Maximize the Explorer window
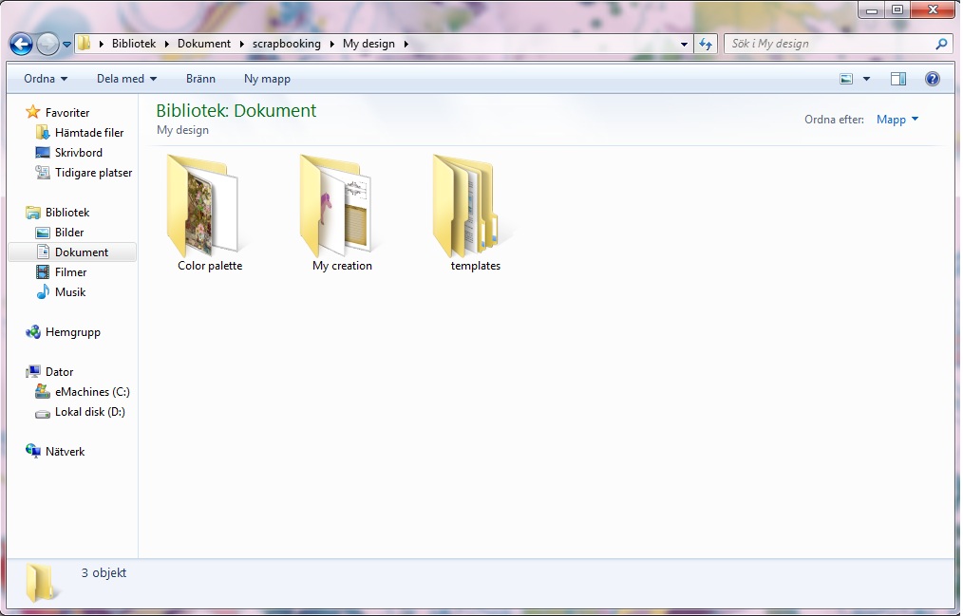The image size is (963, 616). [x=897, y=9]
